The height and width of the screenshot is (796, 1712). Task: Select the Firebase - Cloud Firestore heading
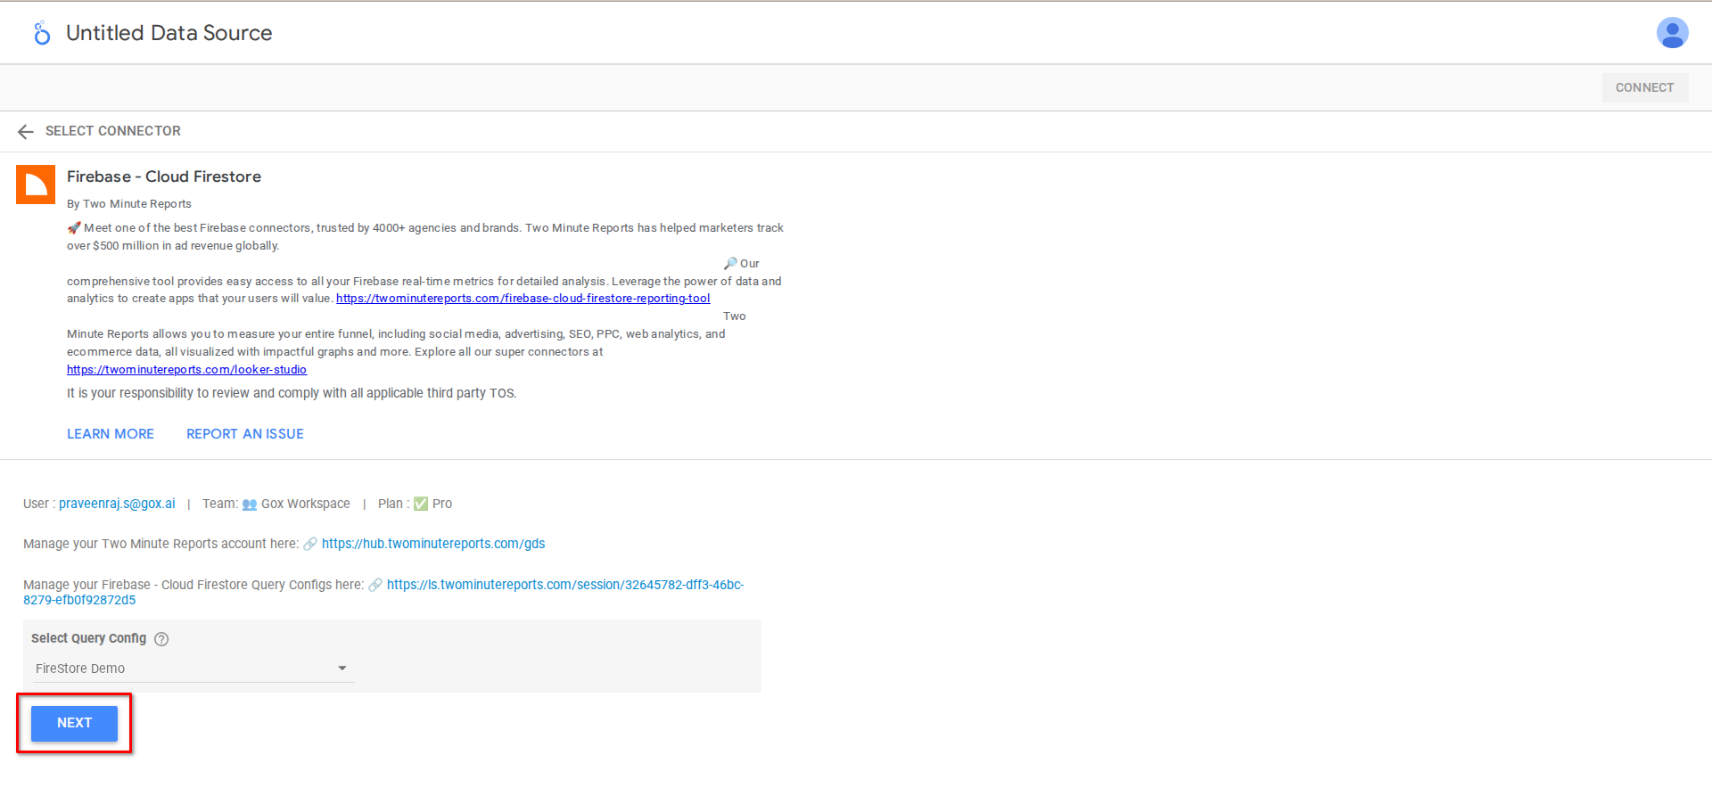coord(164,176)
